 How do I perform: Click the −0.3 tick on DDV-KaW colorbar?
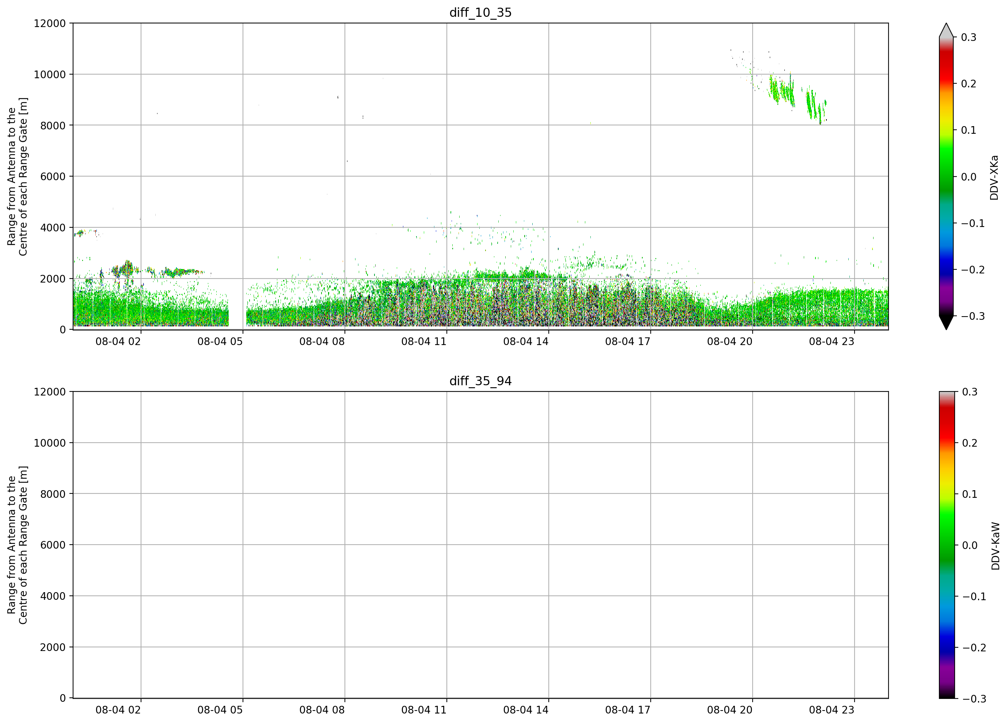(974, 699)
